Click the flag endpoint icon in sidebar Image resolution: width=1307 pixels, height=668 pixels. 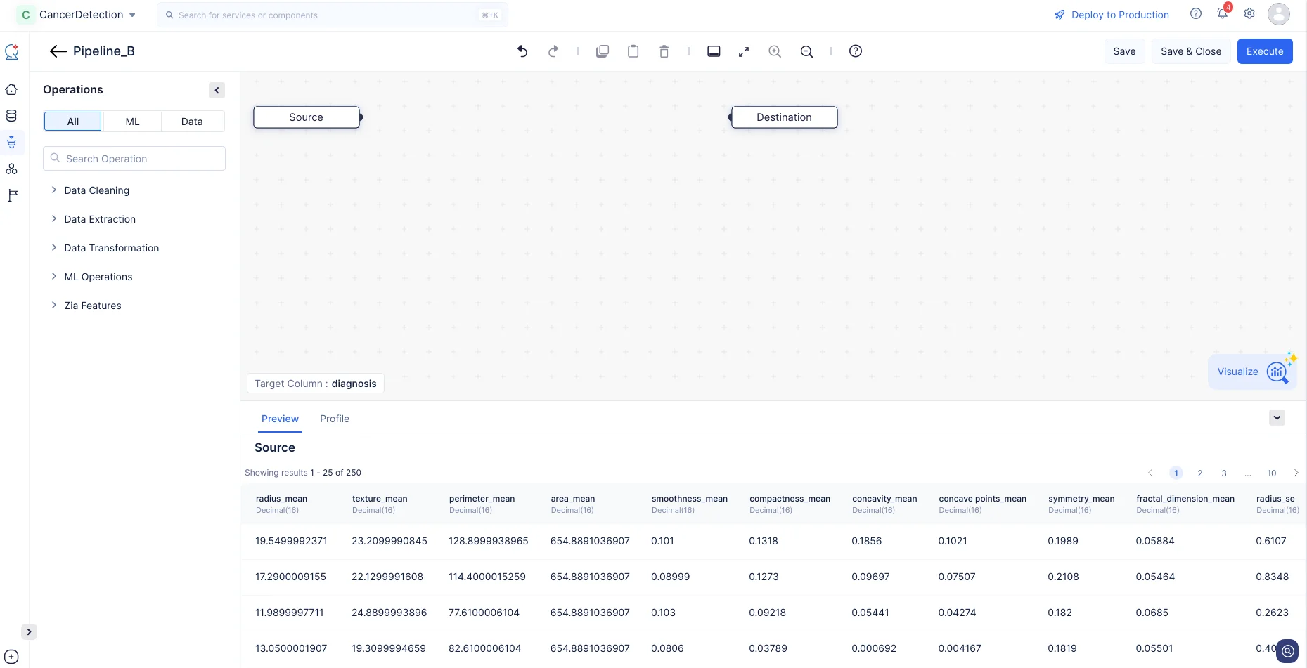click(12, 195)
